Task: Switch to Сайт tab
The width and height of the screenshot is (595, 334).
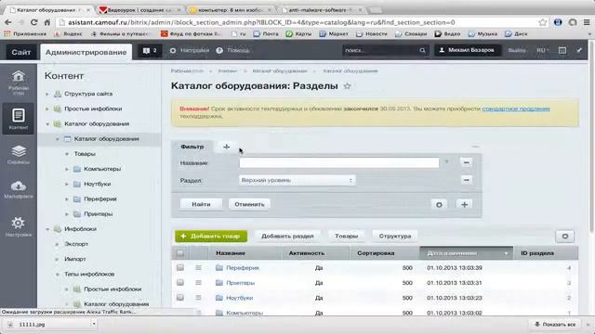Action: click(20, 52)
